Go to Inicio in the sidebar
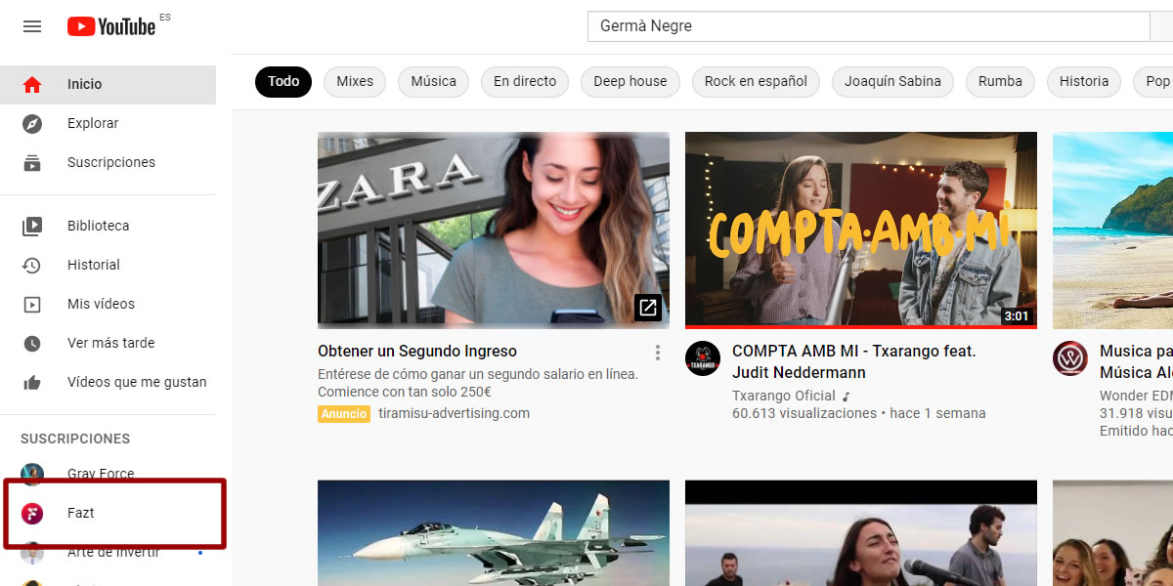The height and width of the screenshot is (586, 1173). [108, 84]
